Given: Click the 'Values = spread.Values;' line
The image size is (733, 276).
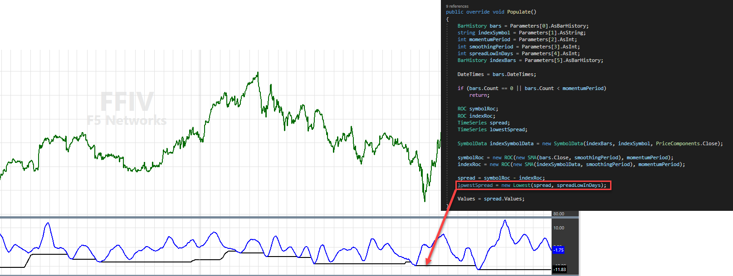Looking at the screenshot, I should [x=491, y=199].
